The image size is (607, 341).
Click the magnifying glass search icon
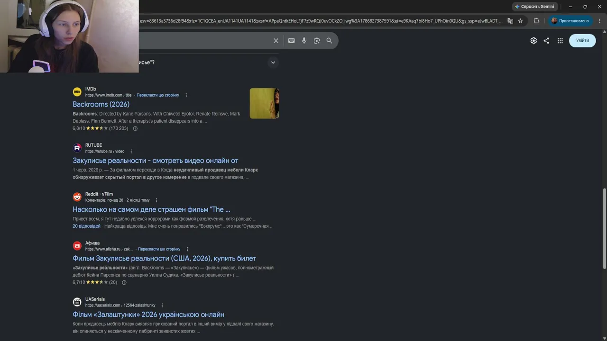coord(329,41)
